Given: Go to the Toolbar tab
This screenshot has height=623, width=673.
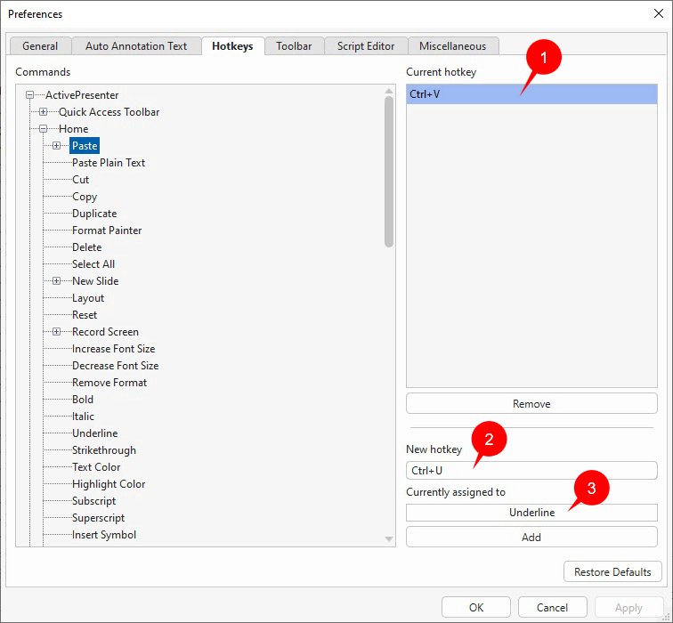Looking at the screenshot, I should click(x=294, y=46).
